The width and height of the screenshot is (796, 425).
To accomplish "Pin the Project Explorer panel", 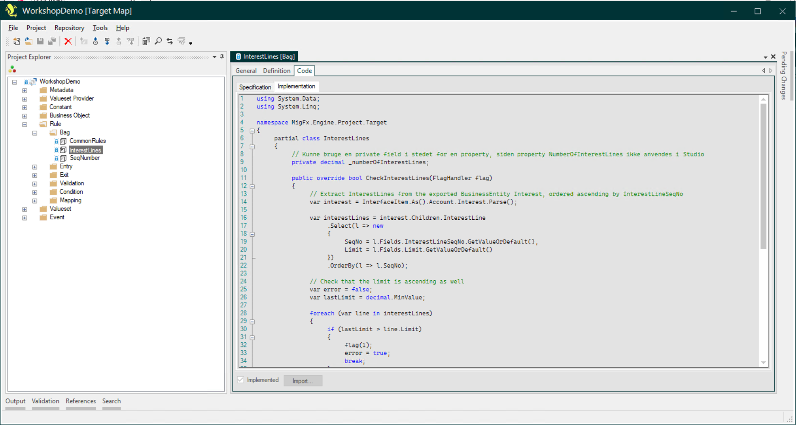I will [221, 57].
